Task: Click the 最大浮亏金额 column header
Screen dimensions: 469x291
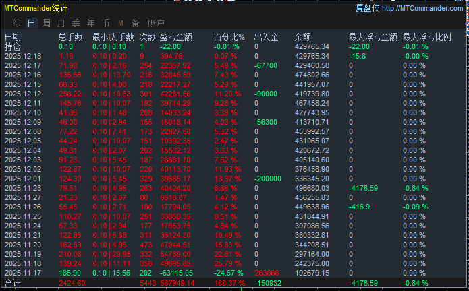Action: 373,37
